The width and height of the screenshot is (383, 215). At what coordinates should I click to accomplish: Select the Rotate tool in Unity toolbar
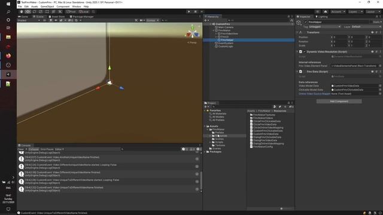point(34,12)
